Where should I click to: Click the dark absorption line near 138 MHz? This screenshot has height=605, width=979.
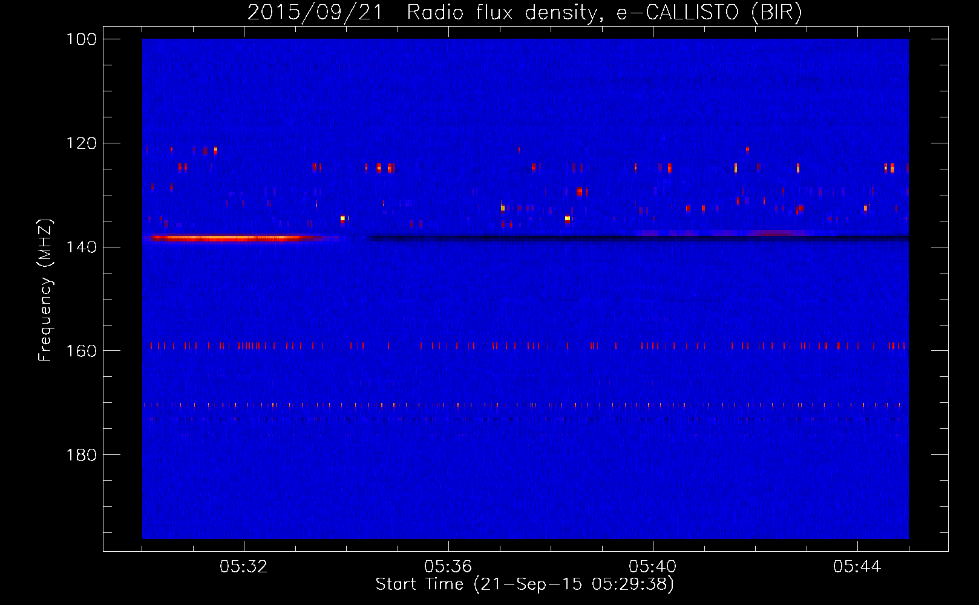(x=638, y=238)
